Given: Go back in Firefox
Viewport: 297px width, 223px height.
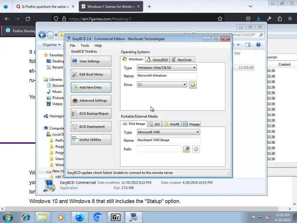Looking at the screenshot, I should tap(7, 19).
